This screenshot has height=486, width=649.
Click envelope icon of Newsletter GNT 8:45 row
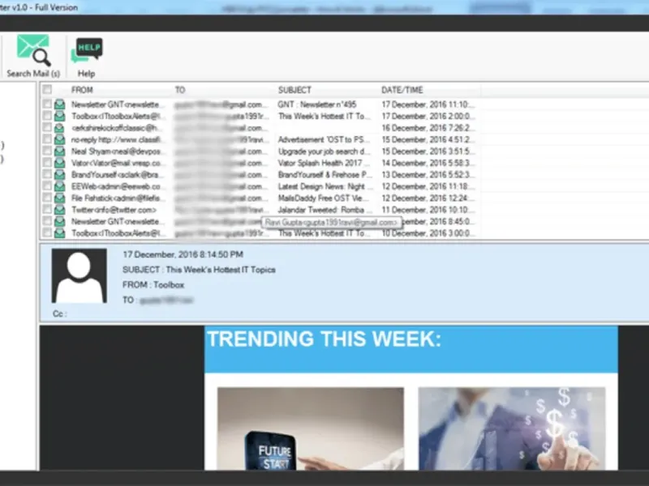point(59,221)
